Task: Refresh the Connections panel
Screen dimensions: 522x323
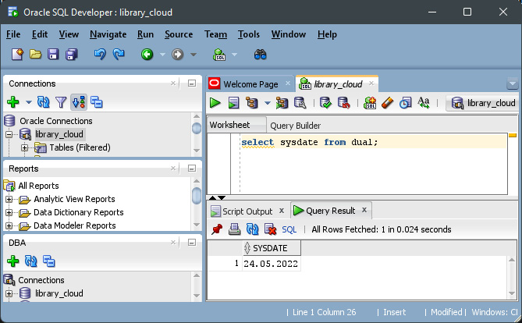Action: 44,102
